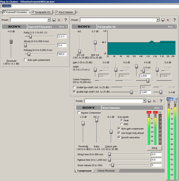Toggle Smooth saturation option

pos(119,137)
